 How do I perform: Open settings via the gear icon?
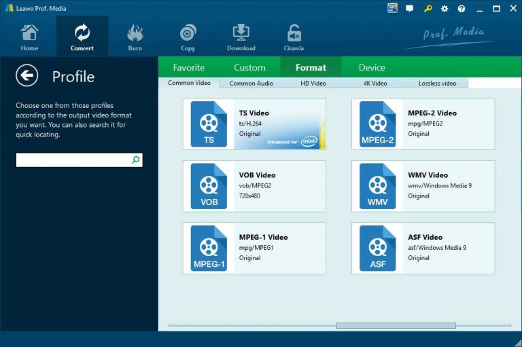pyautogui.click(x=445, y=9)
